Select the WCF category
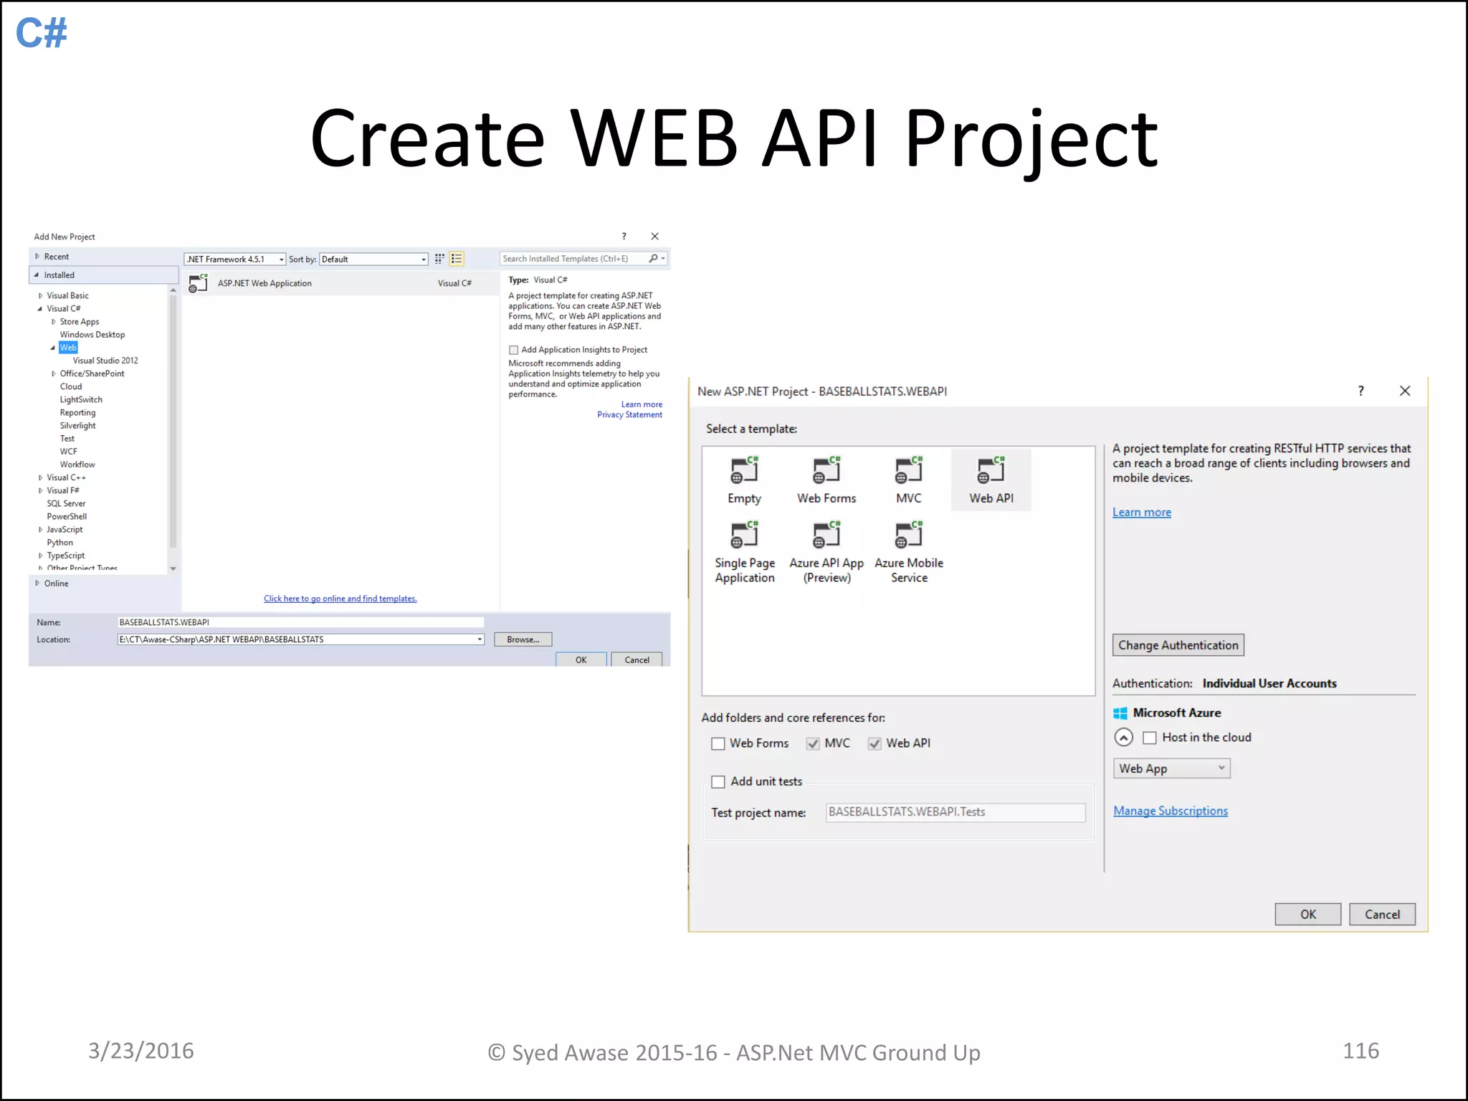Viewport: 1468px width, 1101px height. click(x=69, y=452)
